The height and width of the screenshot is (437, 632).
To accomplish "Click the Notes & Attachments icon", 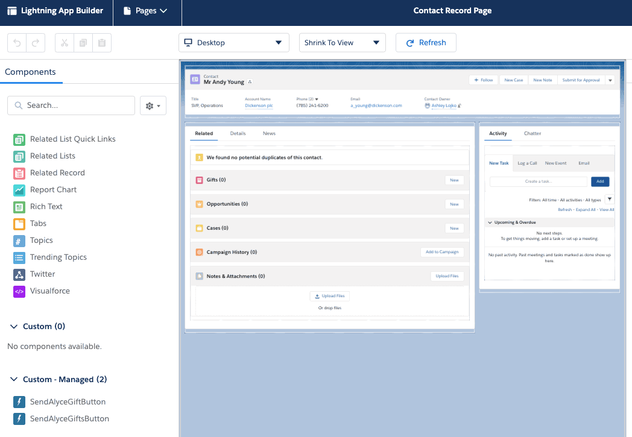I will click(x=199, y=276).
